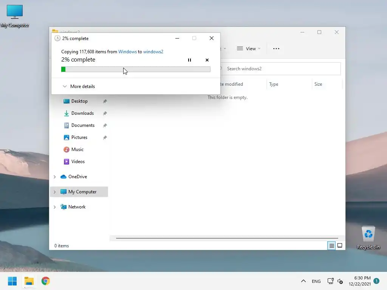Open network status tray icon

330,281
